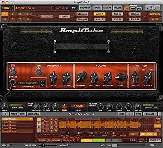163x148 pixels.
Task: Select signal routing preset 3
Action: 20,14
